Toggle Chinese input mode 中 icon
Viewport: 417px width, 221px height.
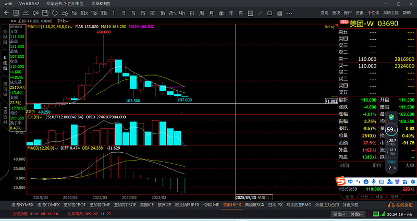(350, 181)
